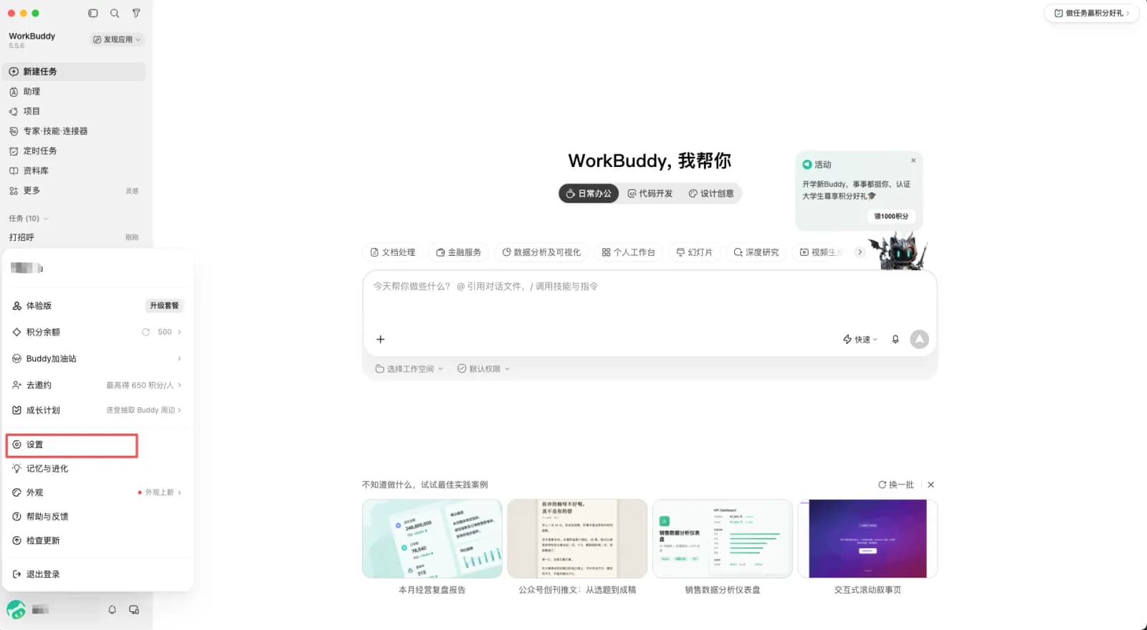Open 发现应用 dropdown
The width and height of the screenshot is (1147, 630).
tap(118, 39)
